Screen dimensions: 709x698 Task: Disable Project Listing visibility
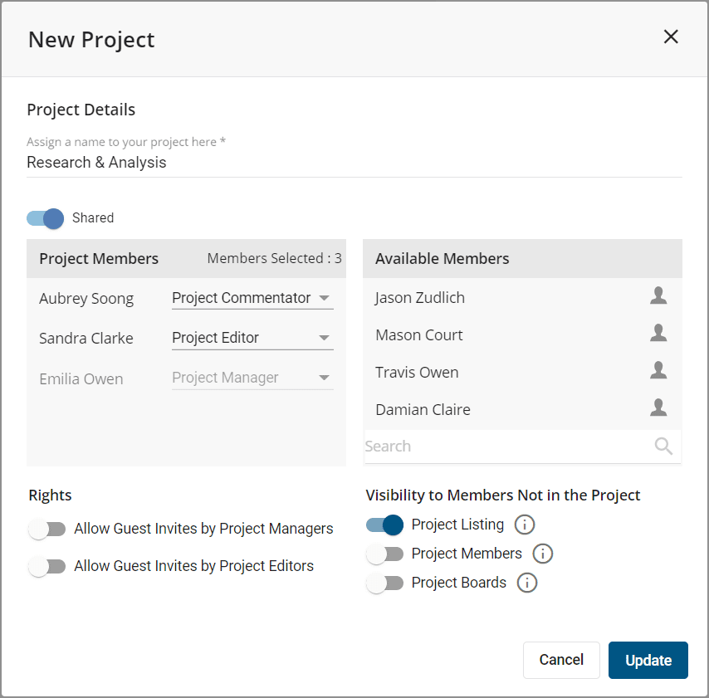pos(384,525)
